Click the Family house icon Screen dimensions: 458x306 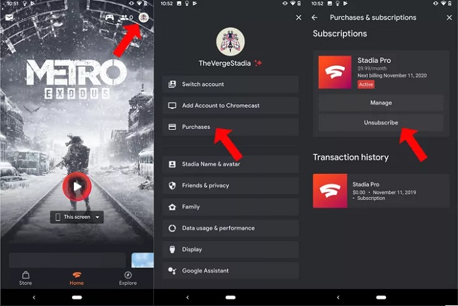172,207
